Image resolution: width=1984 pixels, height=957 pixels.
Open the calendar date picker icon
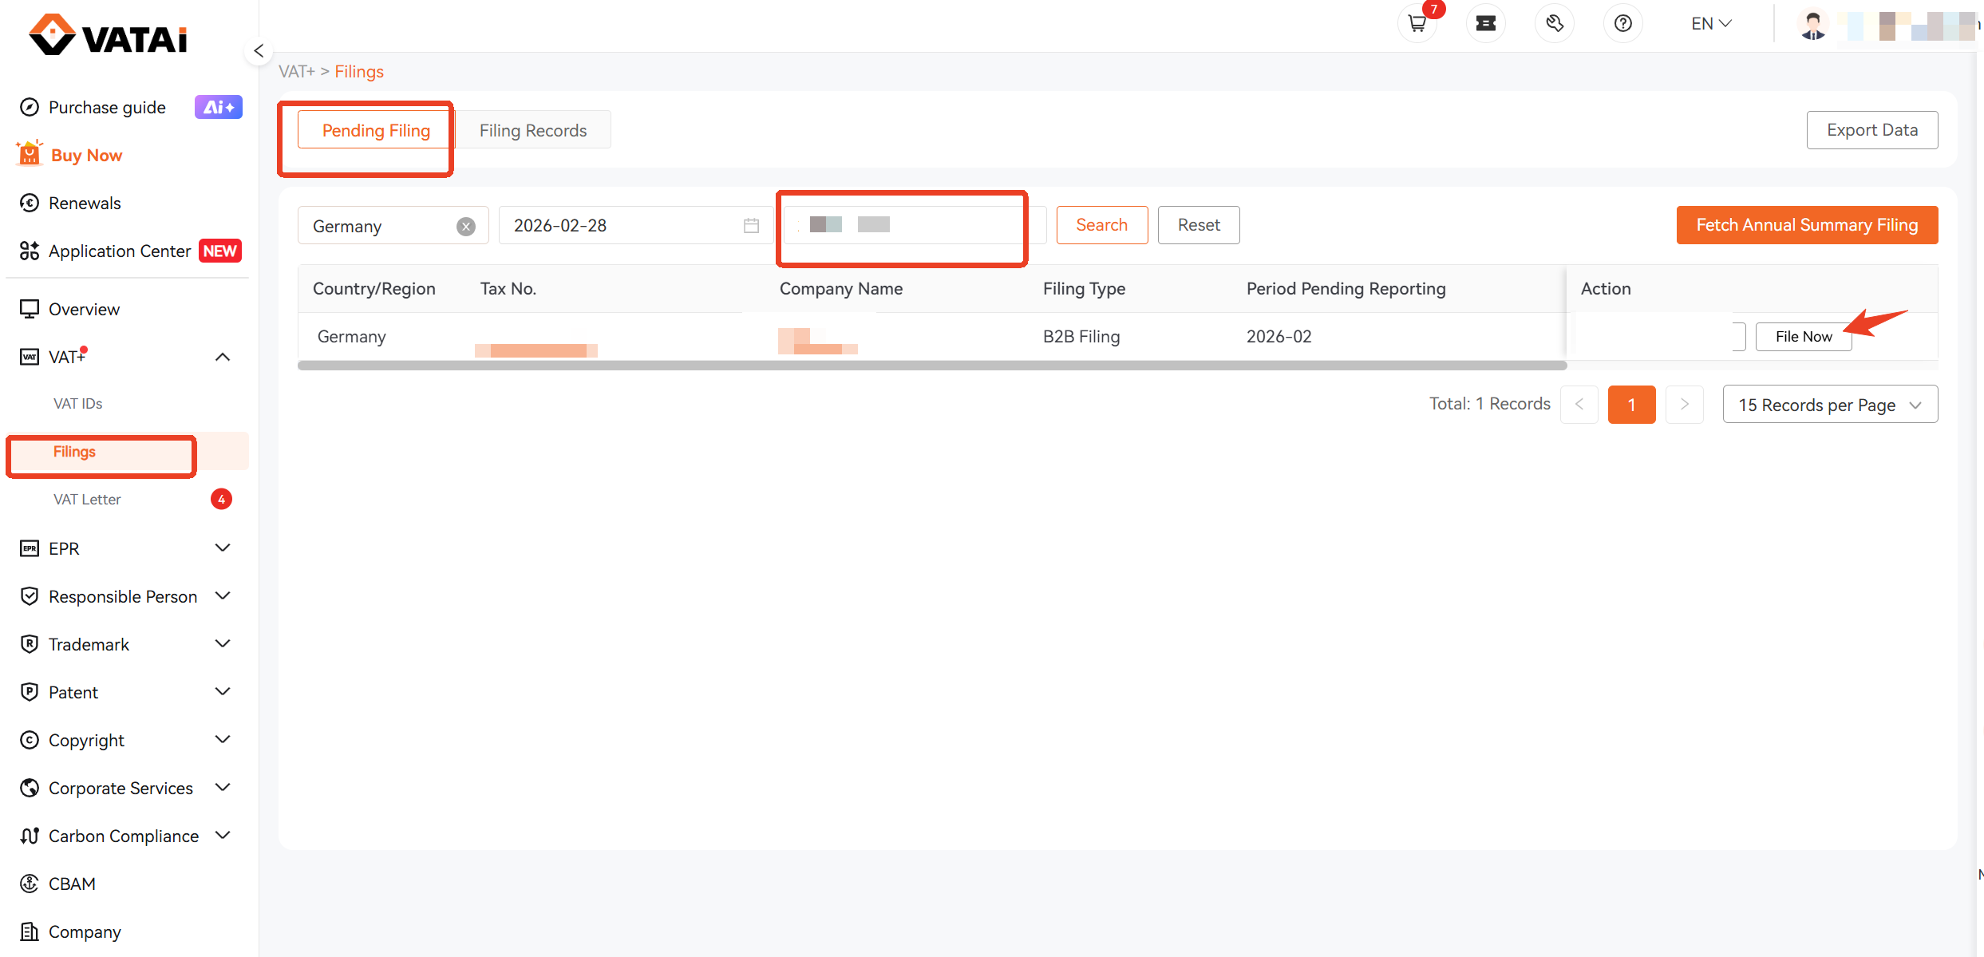751,226
